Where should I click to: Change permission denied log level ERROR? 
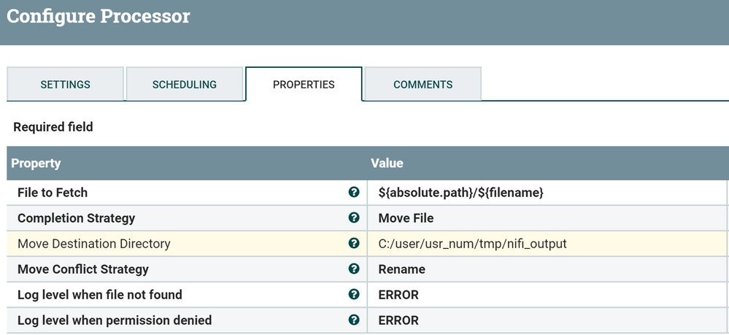(x=398, y=320)
